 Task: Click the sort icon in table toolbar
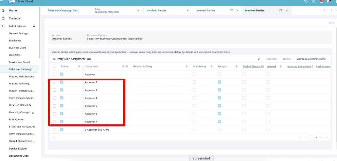(260, 59)
